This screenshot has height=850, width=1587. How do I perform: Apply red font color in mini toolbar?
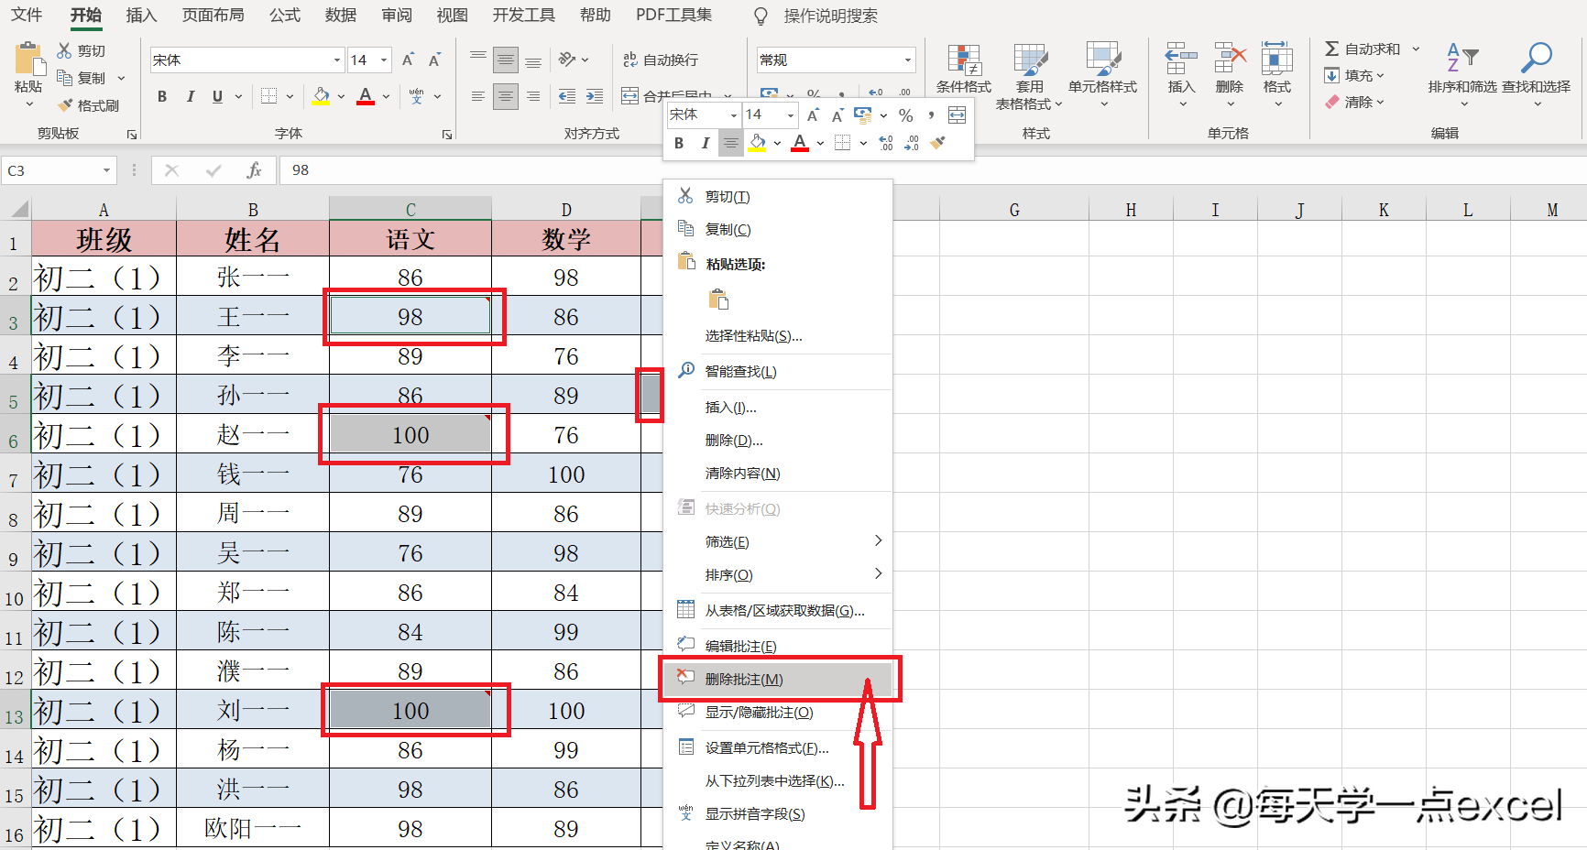pos(800,143)
